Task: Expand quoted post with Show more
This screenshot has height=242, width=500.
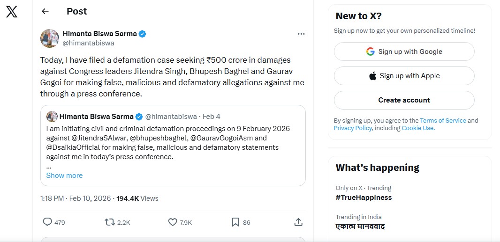Action: click(x=64, y=176)
